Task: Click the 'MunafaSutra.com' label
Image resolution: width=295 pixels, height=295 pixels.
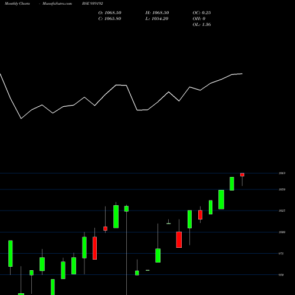Action: pos(57,4)
